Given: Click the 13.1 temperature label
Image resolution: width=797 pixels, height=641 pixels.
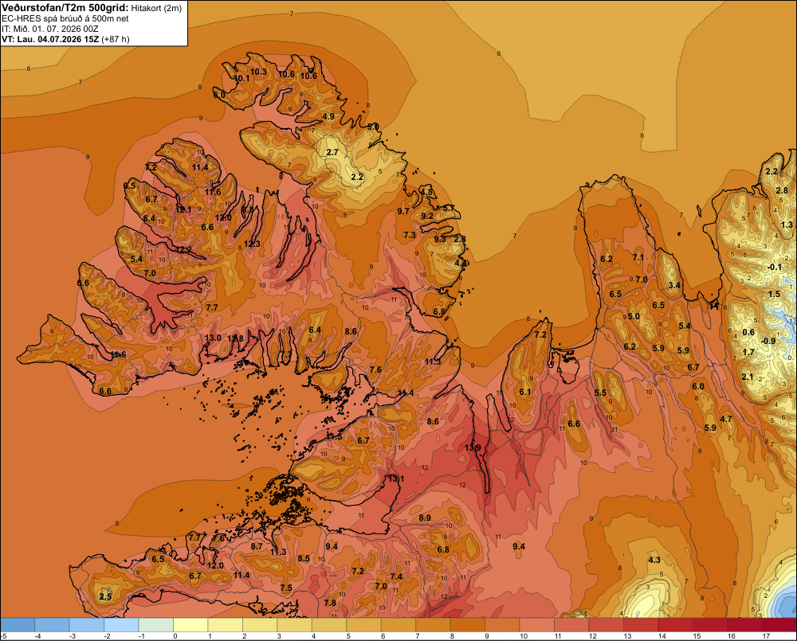Looking at the screenshot, I should point(396,479).
